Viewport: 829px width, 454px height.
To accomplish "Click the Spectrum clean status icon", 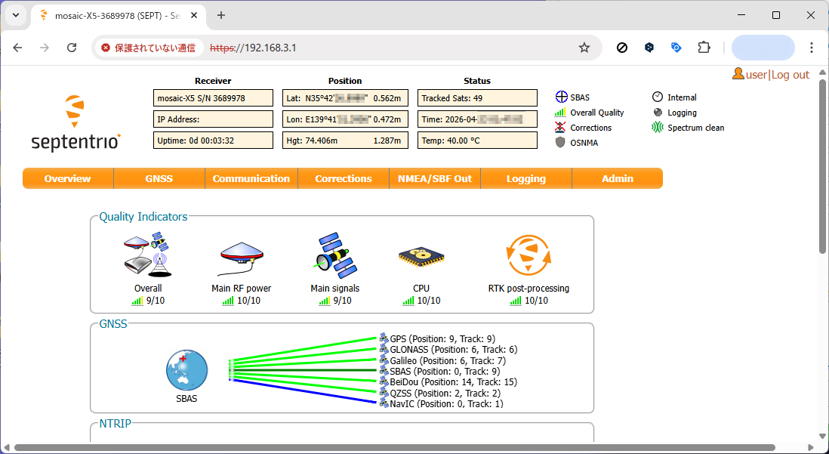I will [658, 128].
